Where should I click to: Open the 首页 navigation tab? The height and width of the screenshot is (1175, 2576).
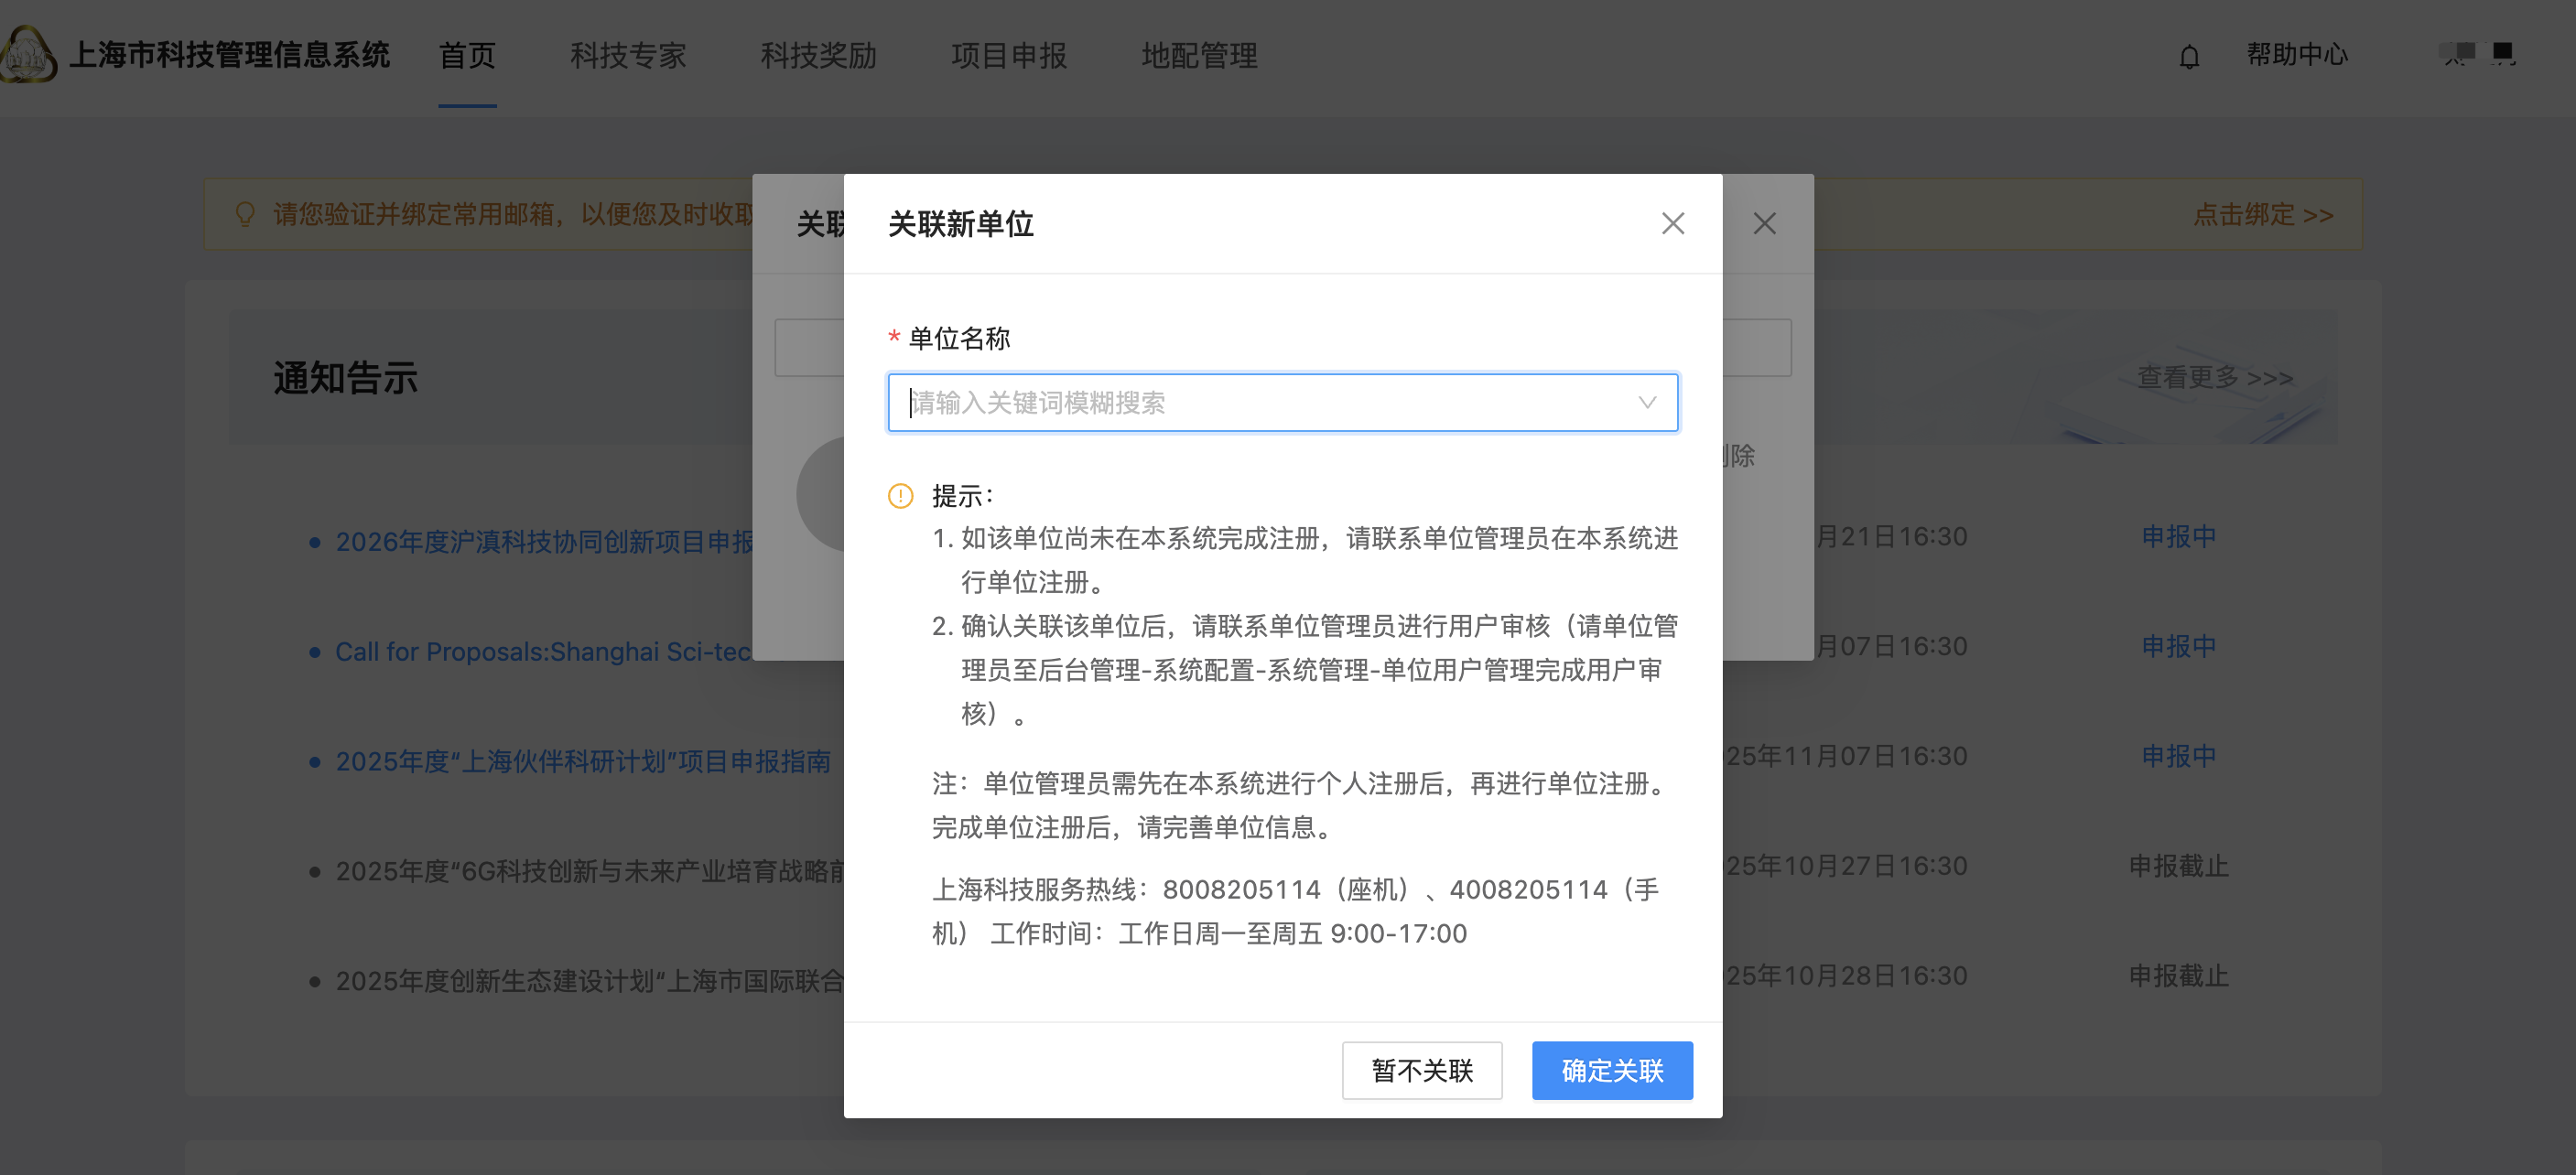(467, 56)
